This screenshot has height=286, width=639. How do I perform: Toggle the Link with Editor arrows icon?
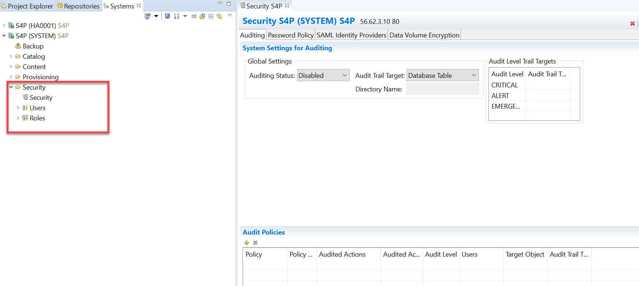pyautogui.click(x=219, y=16)
